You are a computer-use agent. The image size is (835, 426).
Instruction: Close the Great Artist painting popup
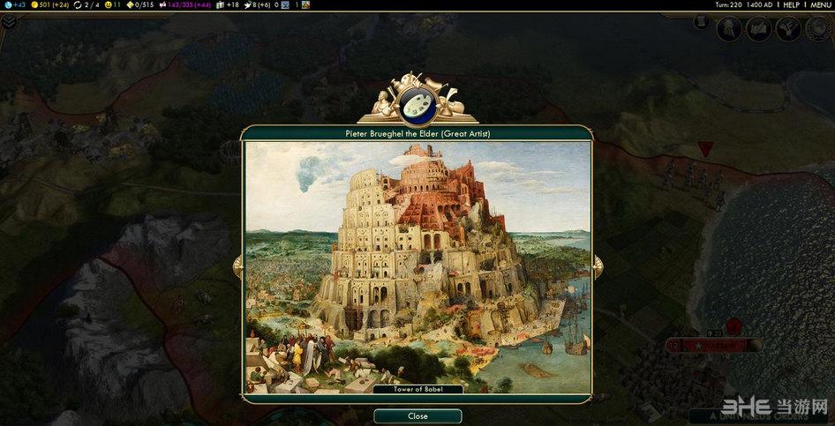click(x=417, y=416)
